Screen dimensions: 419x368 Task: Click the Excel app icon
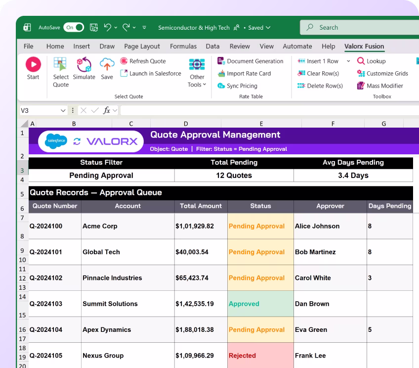point(27,27)
